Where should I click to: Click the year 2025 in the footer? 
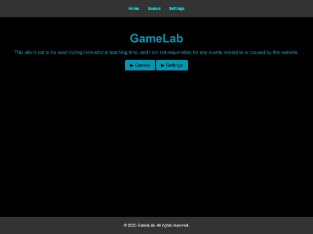coord(132,225)
